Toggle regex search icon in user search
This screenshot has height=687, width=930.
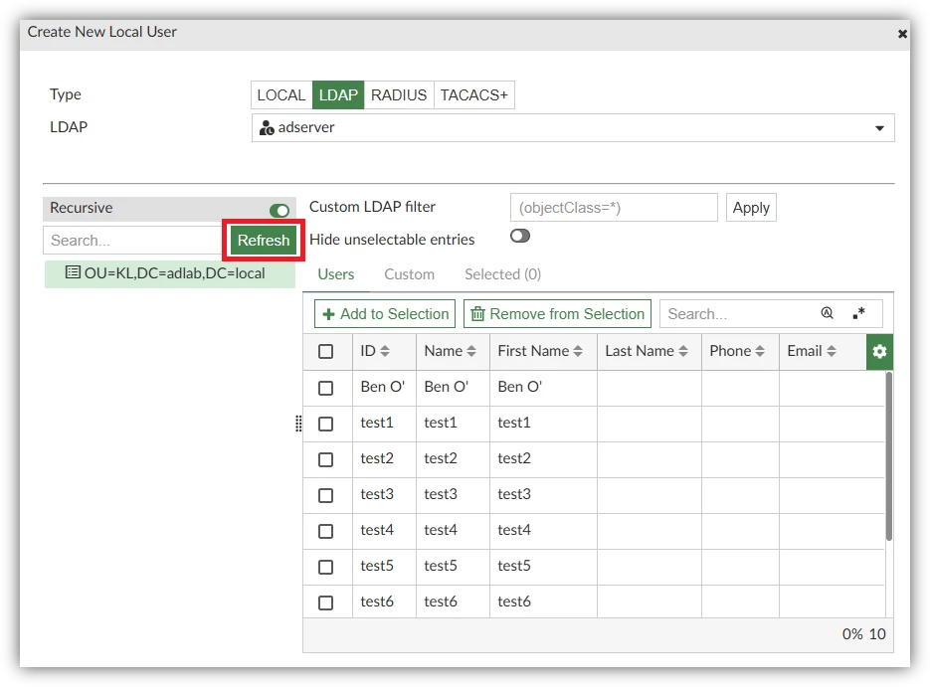pos(858,313)
